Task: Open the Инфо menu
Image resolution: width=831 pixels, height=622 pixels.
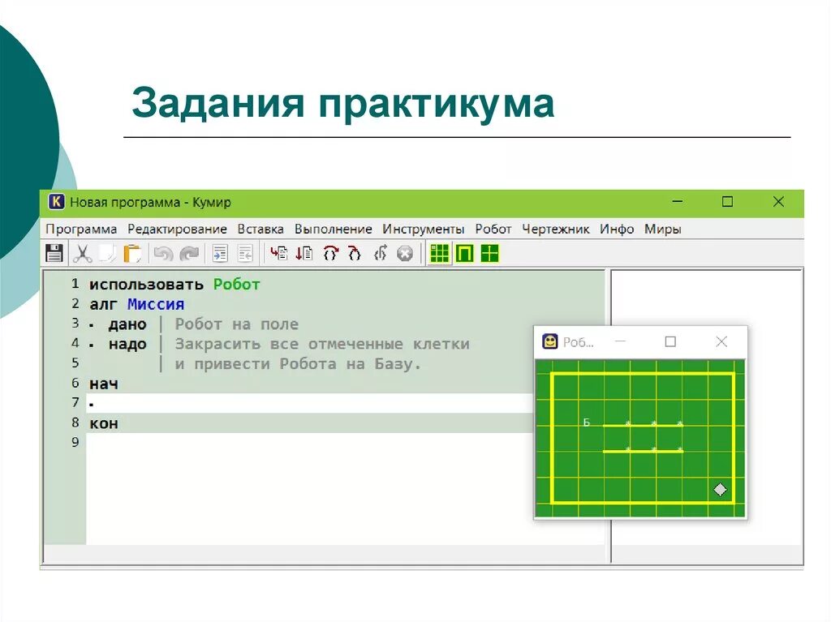Action: (617, 229)
